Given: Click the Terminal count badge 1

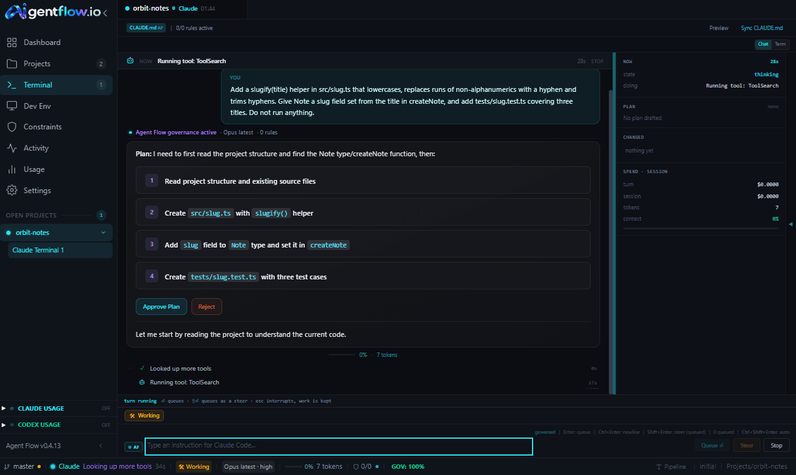Looking at the screenshot, I should pos(101,85).
